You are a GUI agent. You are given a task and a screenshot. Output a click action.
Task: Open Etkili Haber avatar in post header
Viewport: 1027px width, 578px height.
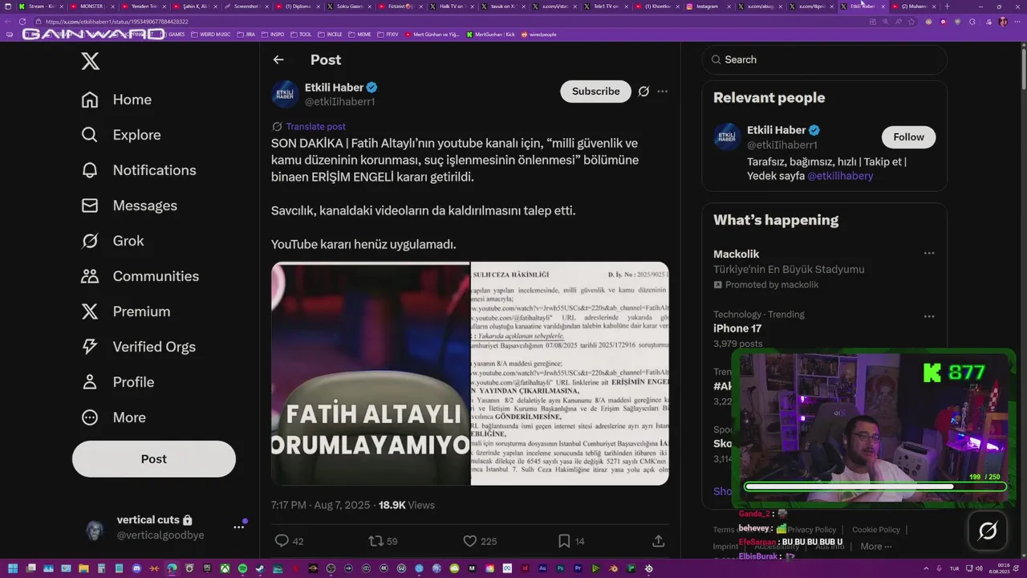(x=285, y=94)
